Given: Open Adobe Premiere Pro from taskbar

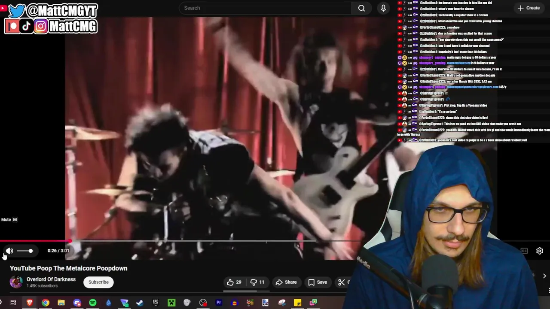Looking at the screenshot, I should tap(219, 303).
